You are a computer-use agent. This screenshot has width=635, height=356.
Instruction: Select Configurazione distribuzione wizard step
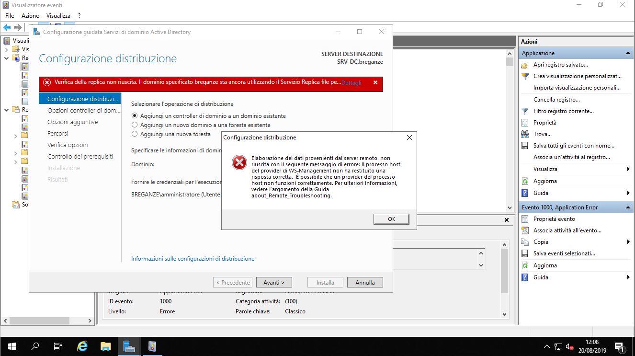(x=79, y=99)
